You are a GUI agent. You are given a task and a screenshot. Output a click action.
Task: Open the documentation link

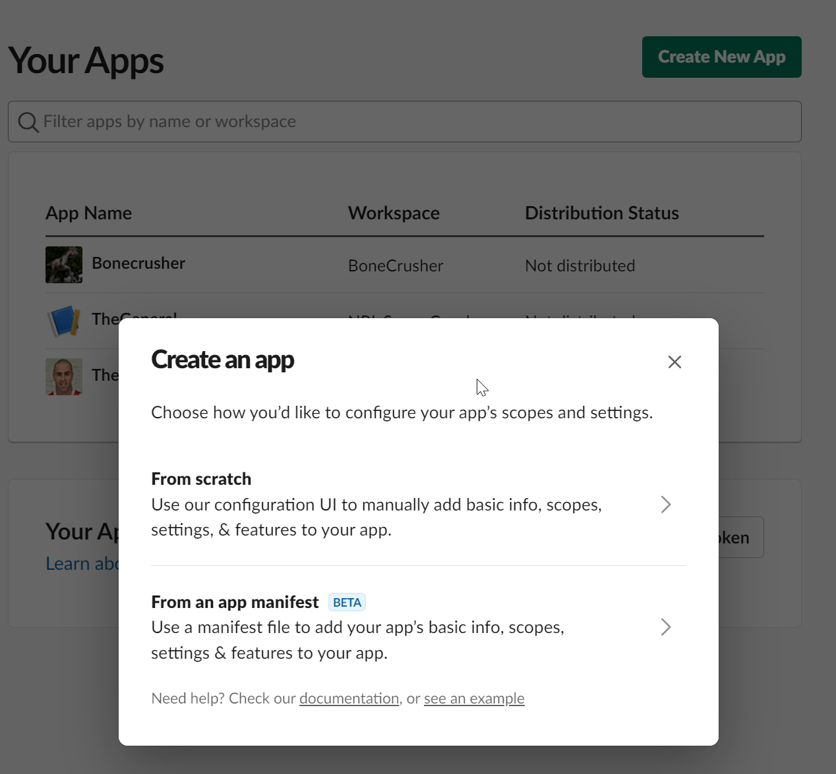click(349, 698)
